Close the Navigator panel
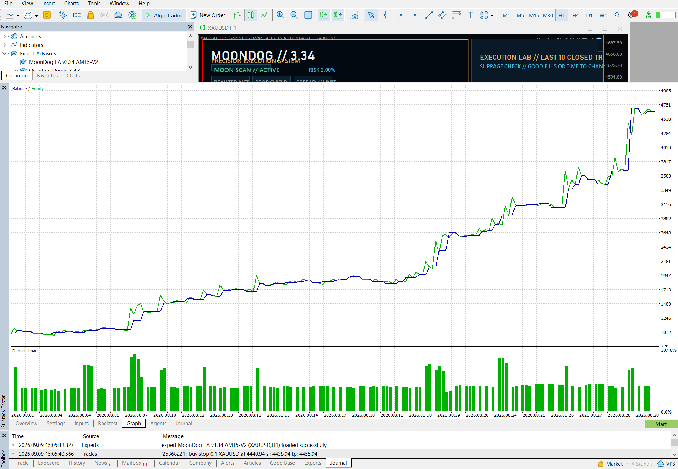This screenshot has height=469, width=678. (x=190, y=27)
